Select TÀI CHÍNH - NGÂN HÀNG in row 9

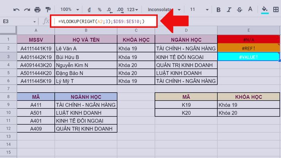click(86, 105)
